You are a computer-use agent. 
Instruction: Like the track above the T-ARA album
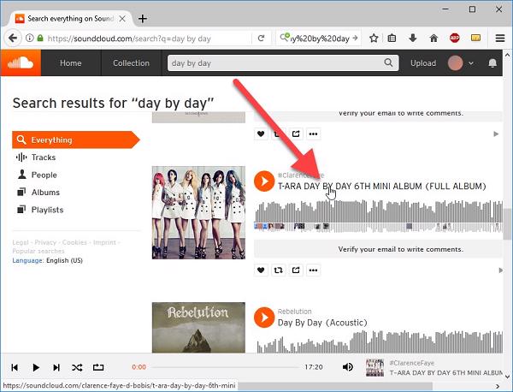[261, 134]
